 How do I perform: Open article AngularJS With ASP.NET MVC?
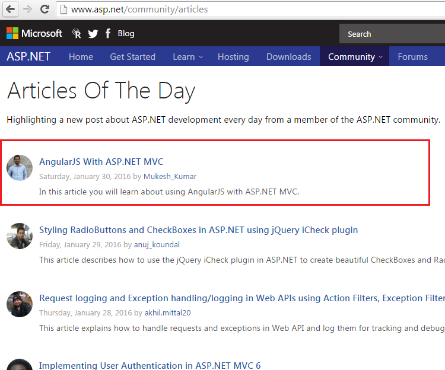click(x=101, y=162)
